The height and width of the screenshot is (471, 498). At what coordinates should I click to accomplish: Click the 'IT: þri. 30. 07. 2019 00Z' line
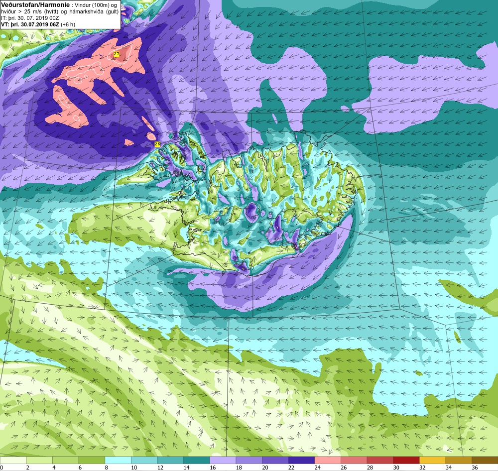(x=30, y=18)
